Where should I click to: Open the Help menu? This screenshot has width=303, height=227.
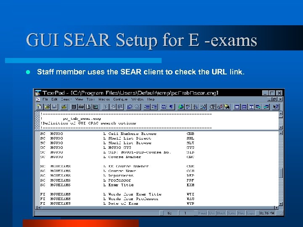coord(151,99)
